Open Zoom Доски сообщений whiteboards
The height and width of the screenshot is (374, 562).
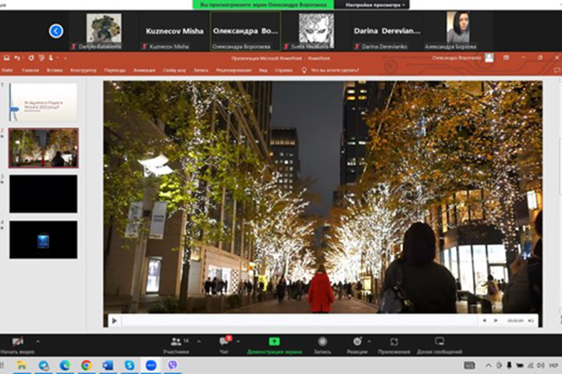pos(440,345)
